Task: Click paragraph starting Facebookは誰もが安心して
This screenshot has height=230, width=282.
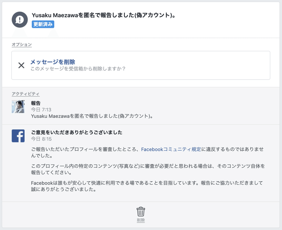Action: (x=147, y=186)
